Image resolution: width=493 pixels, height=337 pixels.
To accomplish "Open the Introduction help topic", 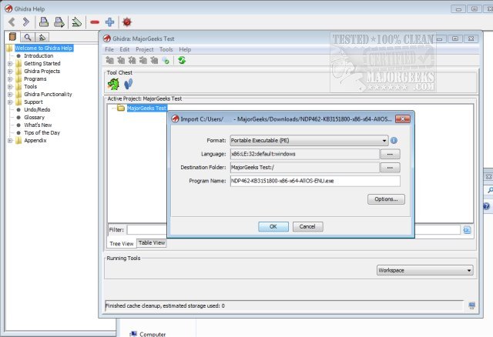I will point(39,55).
